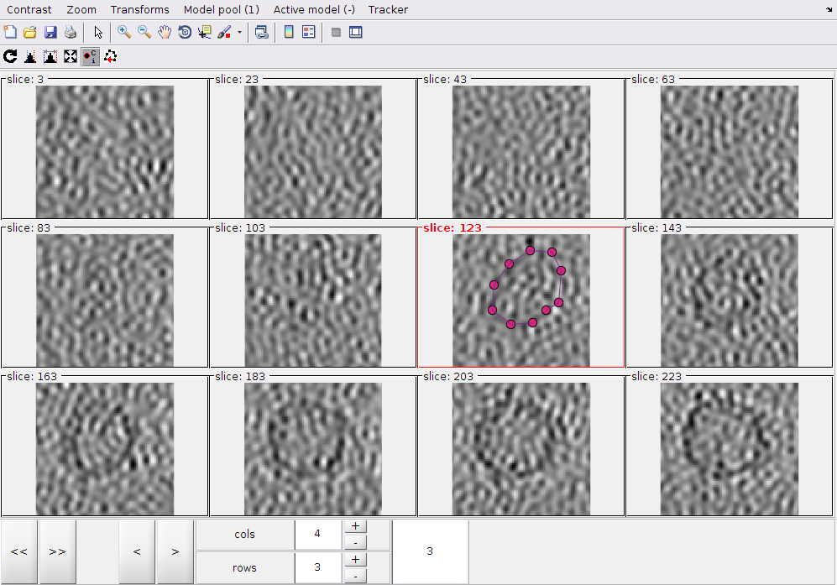
Task: Click the red 'slice: 123' label
Action: click(453, 228)
